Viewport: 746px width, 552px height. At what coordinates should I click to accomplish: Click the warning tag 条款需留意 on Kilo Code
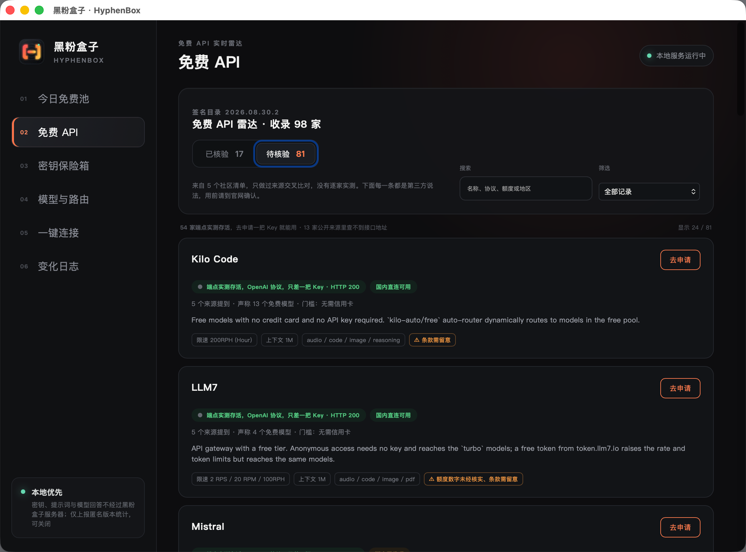point(432,340)
